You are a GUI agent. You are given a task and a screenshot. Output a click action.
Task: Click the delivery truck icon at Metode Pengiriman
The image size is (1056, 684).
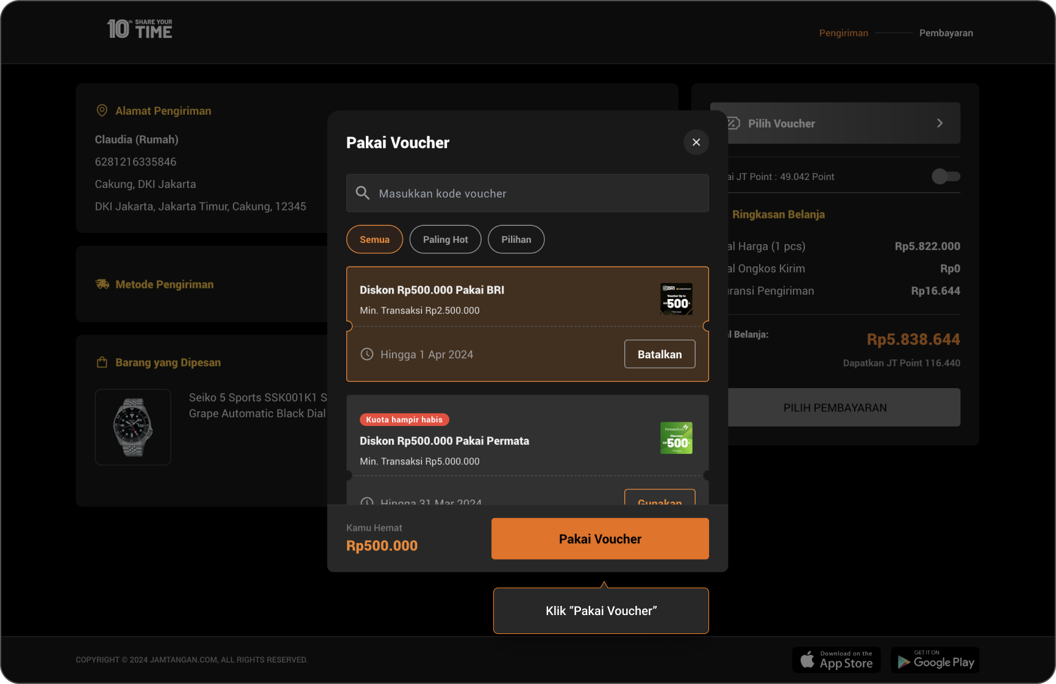coord(102,284)
